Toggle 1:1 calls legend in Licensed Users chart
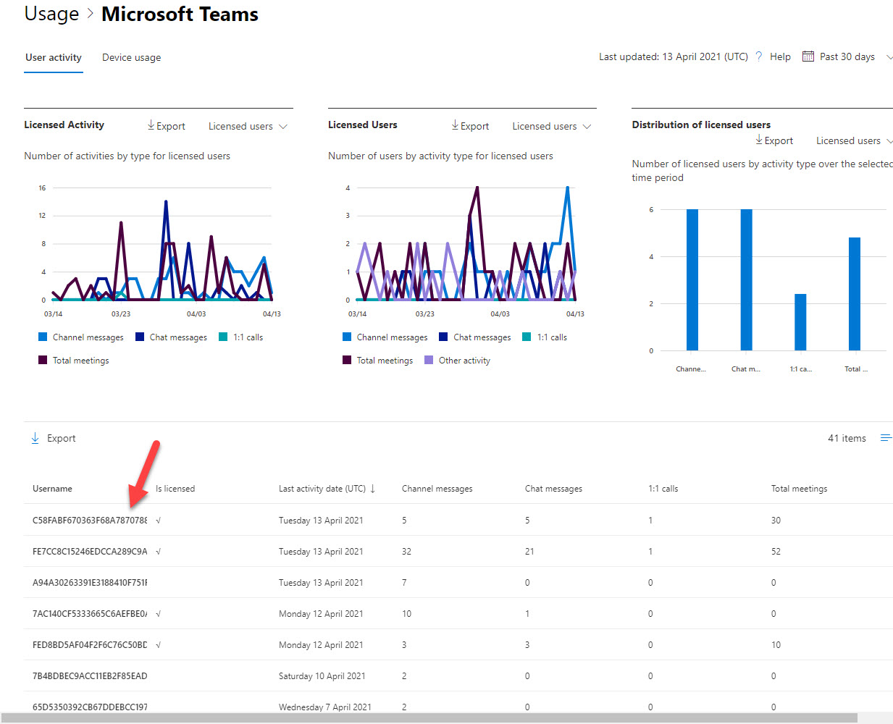 [545, 337]
